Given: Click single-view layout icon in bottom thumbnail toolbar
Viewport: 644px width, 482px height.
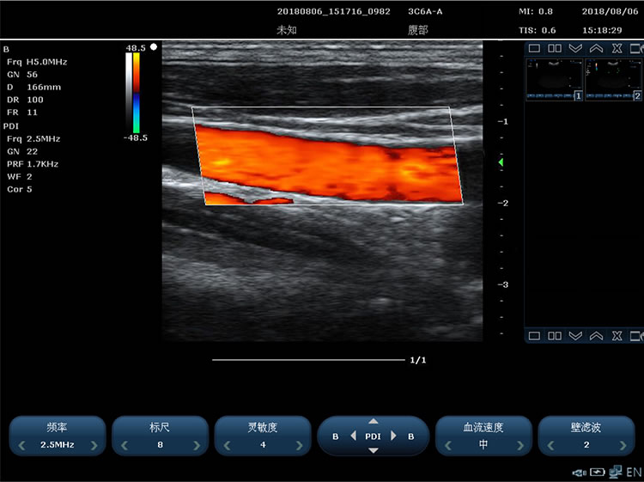Looking at the screenshot, I should [534, 336].
